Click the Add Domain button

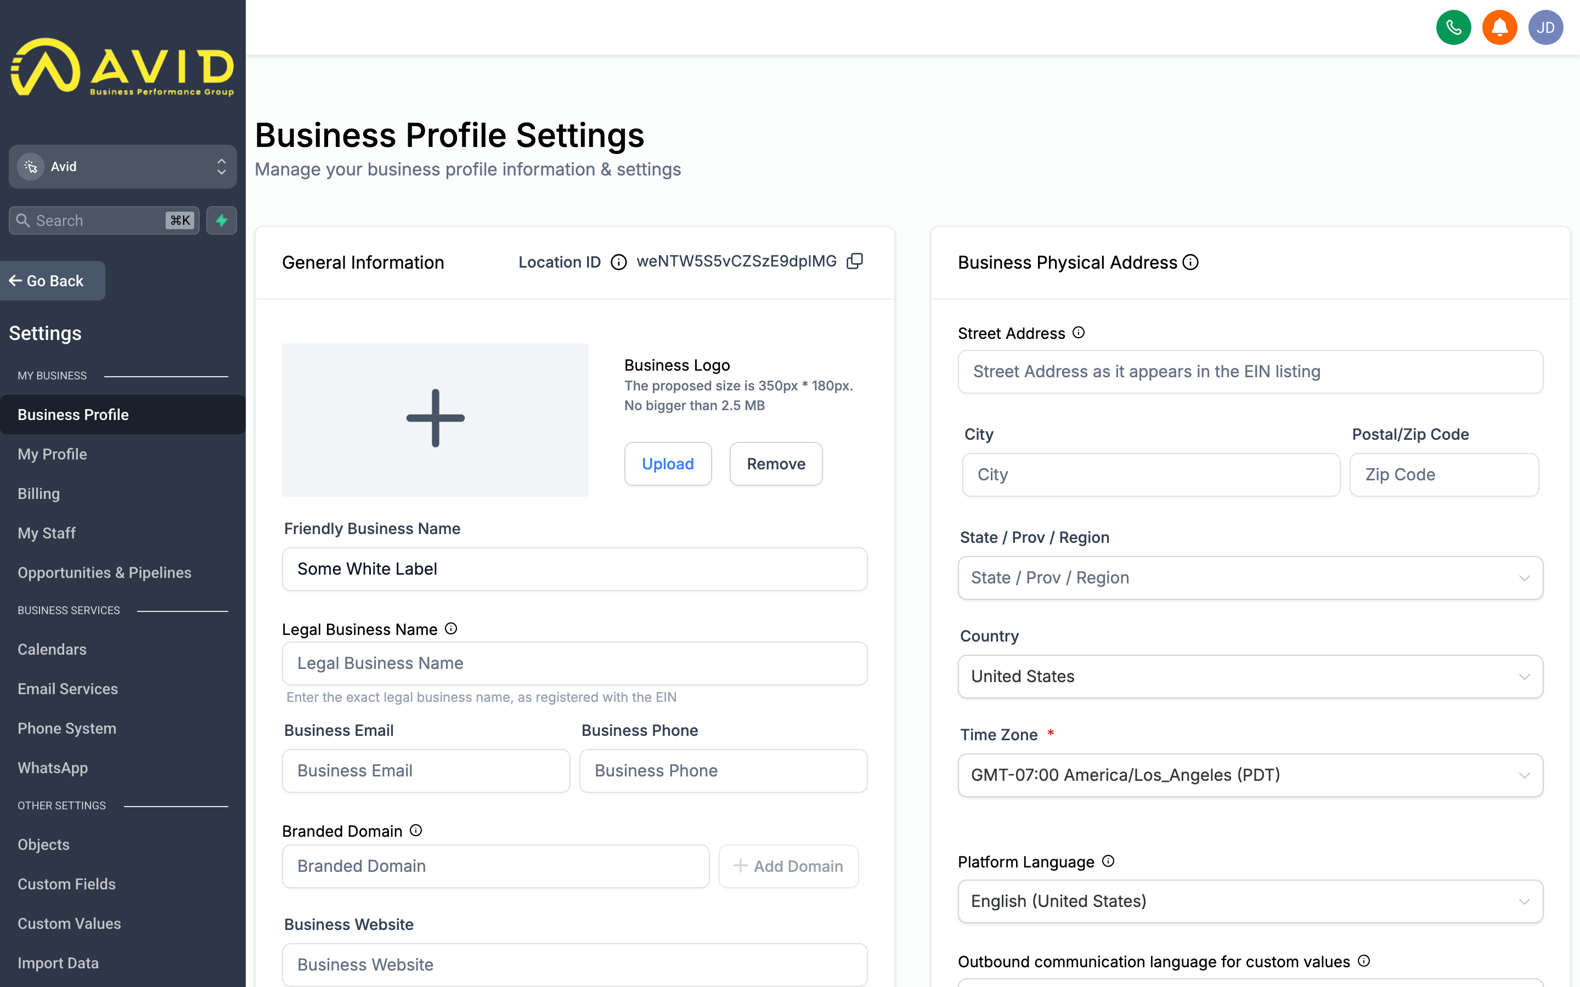pos(788,866)
